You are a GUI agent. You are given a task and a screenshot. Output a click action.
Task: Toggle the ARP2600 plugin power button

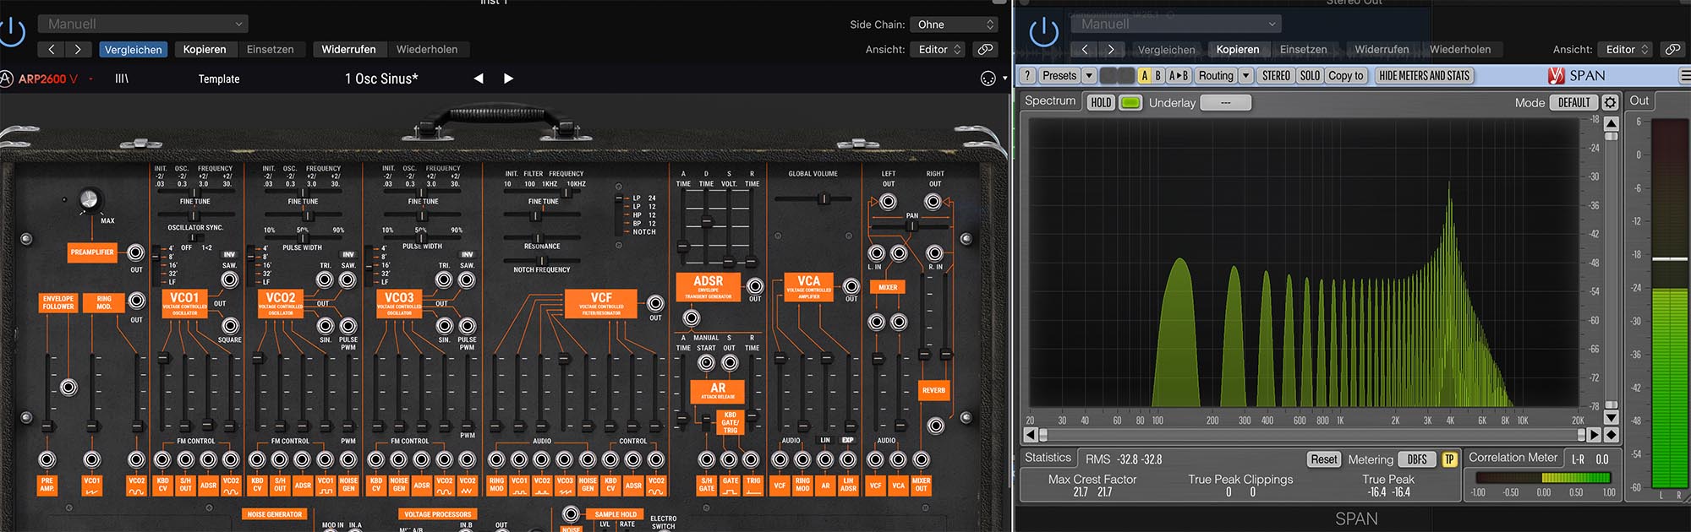(x=12, y=32)
